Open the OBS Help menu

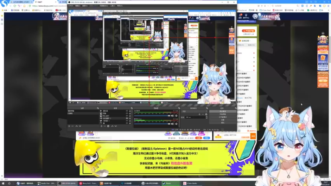tap(120, 6)
